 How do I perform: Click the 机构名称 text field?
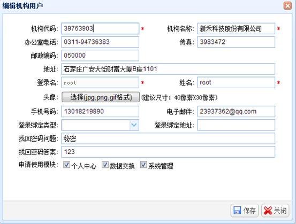(236, 28)
